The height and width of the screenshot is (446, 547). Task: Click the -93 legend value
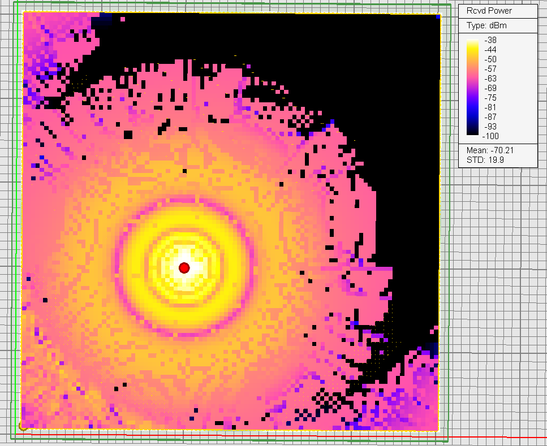click(490, 127)
